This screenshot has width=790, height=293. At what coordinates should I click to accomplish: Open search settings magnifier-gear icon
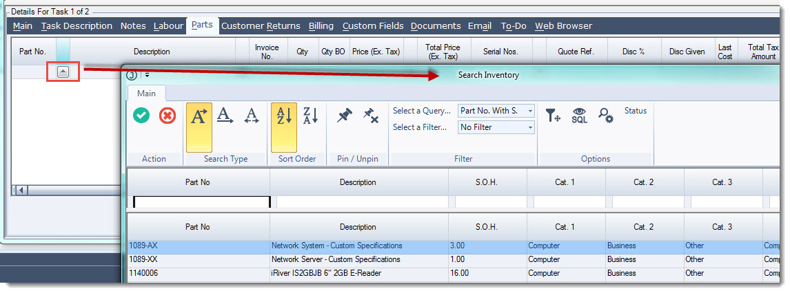(x=606, y=116)
